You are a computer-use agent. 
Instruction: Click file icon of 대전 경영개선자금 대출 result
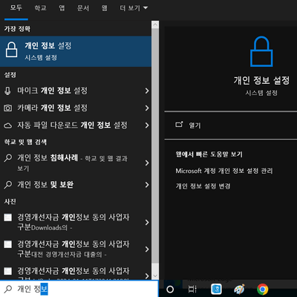(7, 244)
